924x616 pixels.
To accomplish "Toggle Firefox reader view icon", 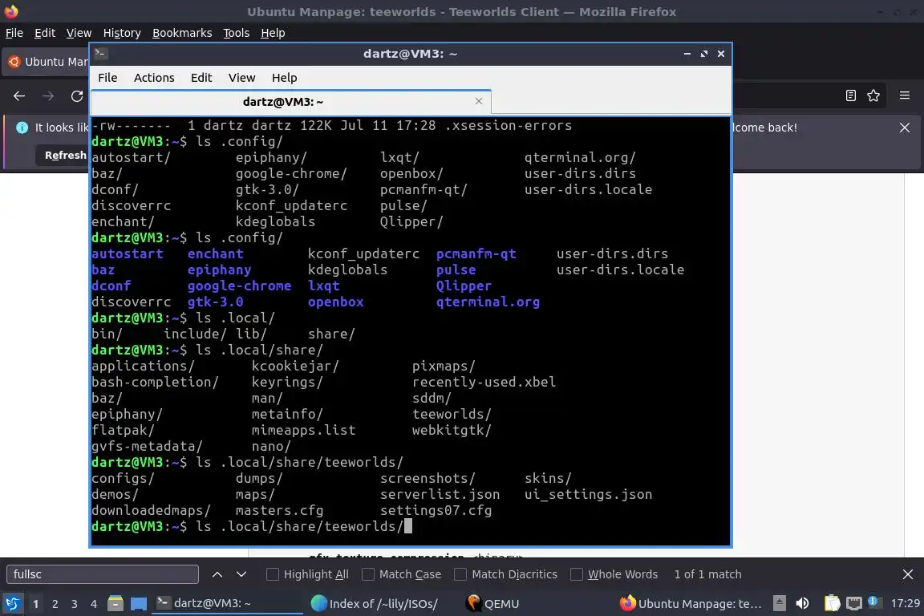I will click(850, 95).
